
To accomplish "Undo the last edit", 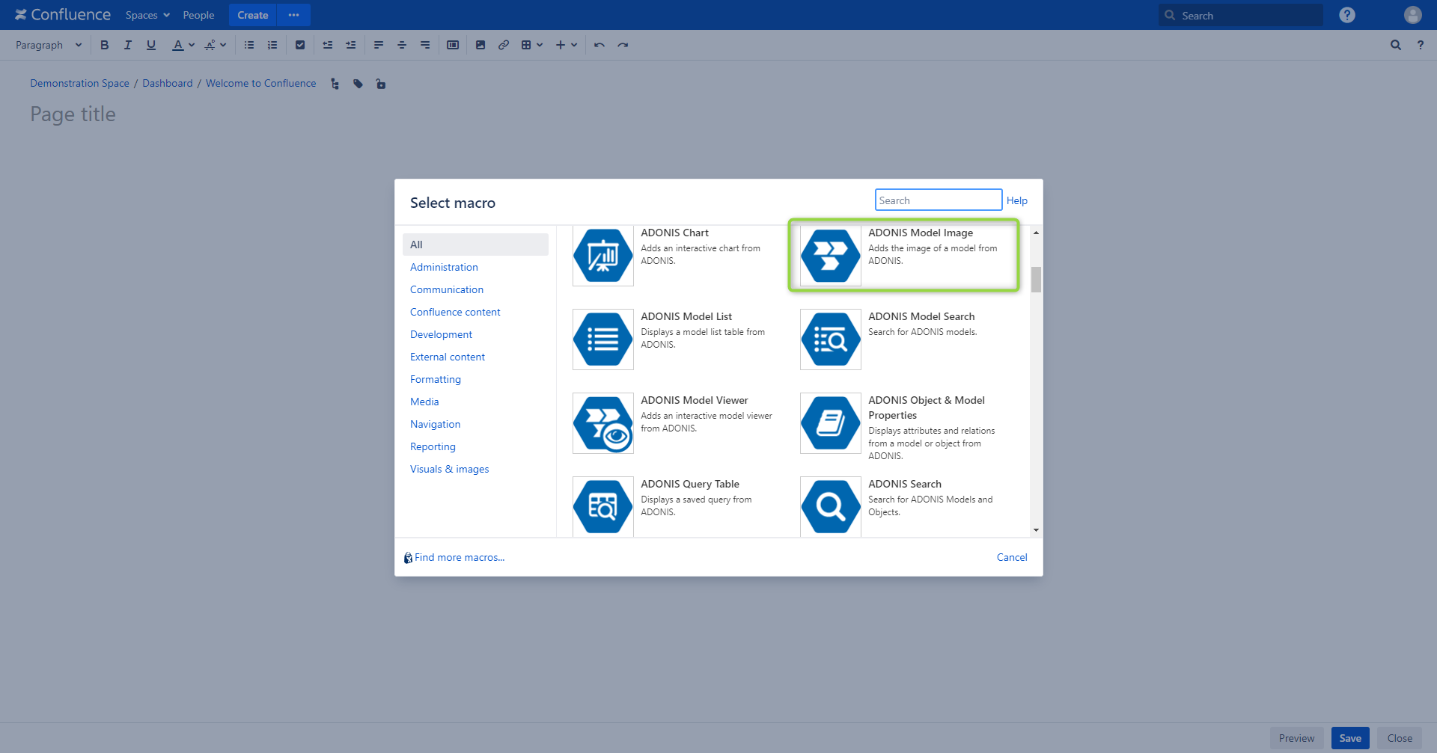I will [x=599, y=45].
